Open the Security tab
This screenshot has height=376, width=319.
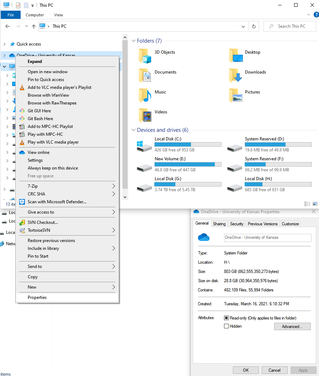(236, 224)
